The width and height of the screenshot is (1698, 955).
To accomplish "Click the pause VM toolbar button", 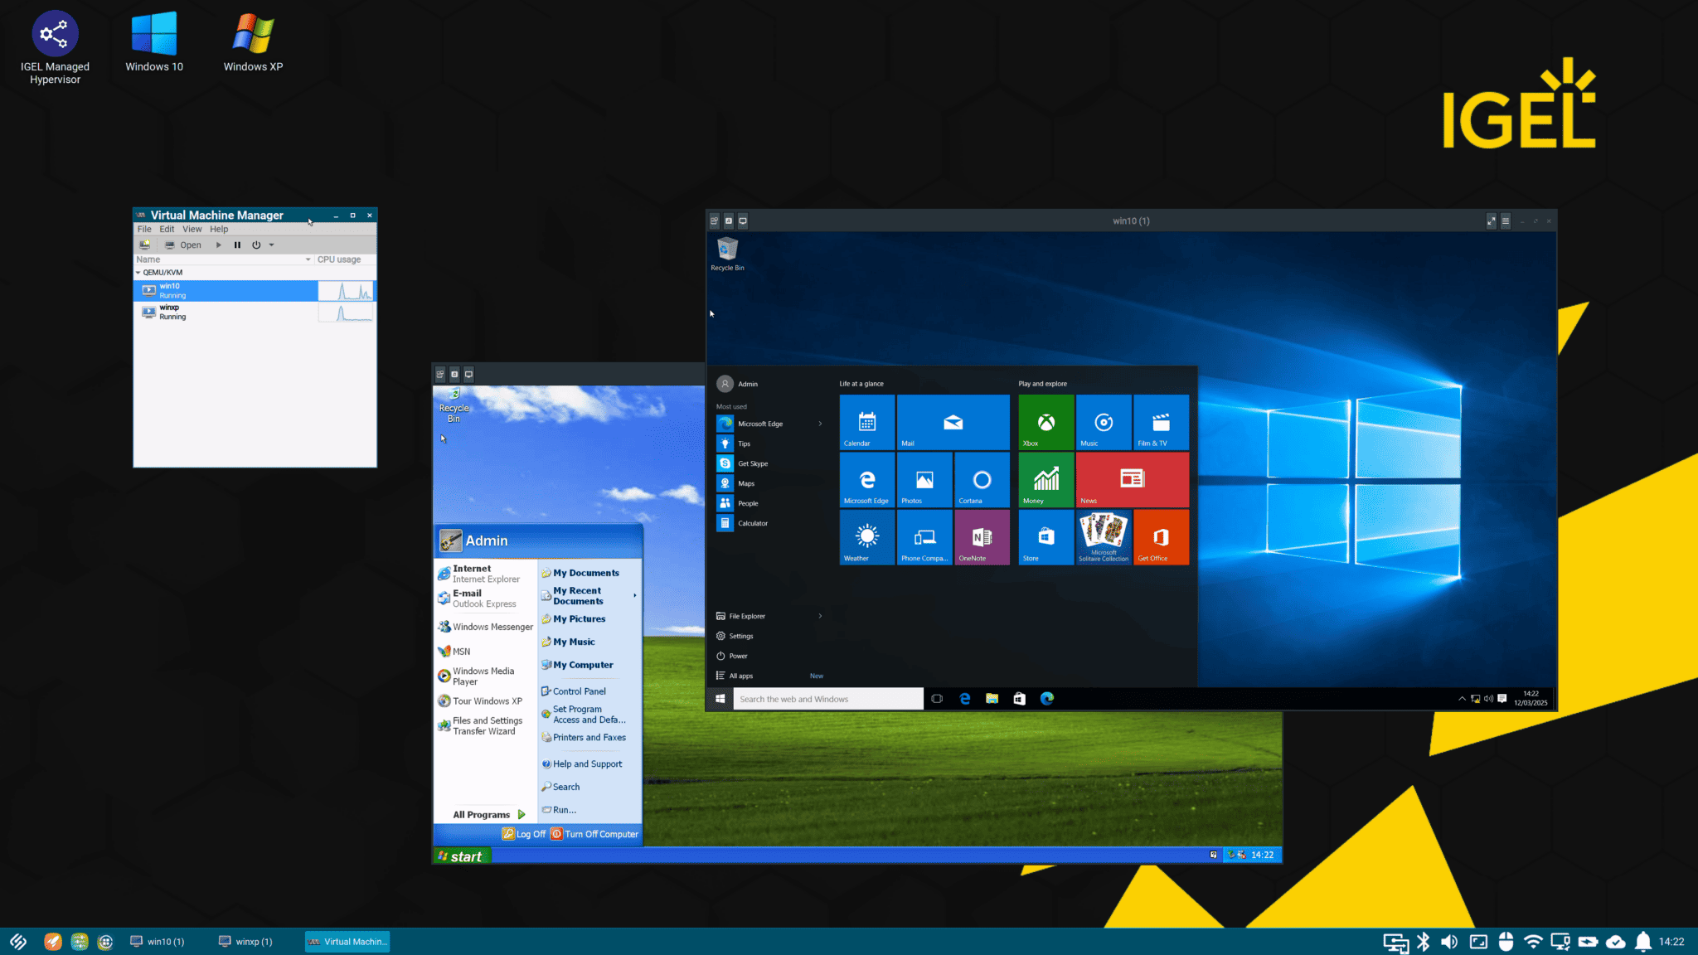I will (x=237, y=245).
